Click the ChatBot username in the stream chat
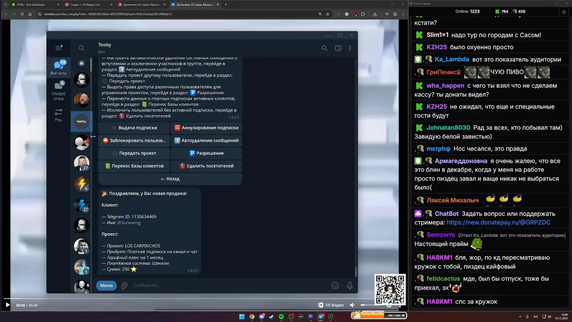The width and height of the screenshot is (572, 322). [446, 214]
